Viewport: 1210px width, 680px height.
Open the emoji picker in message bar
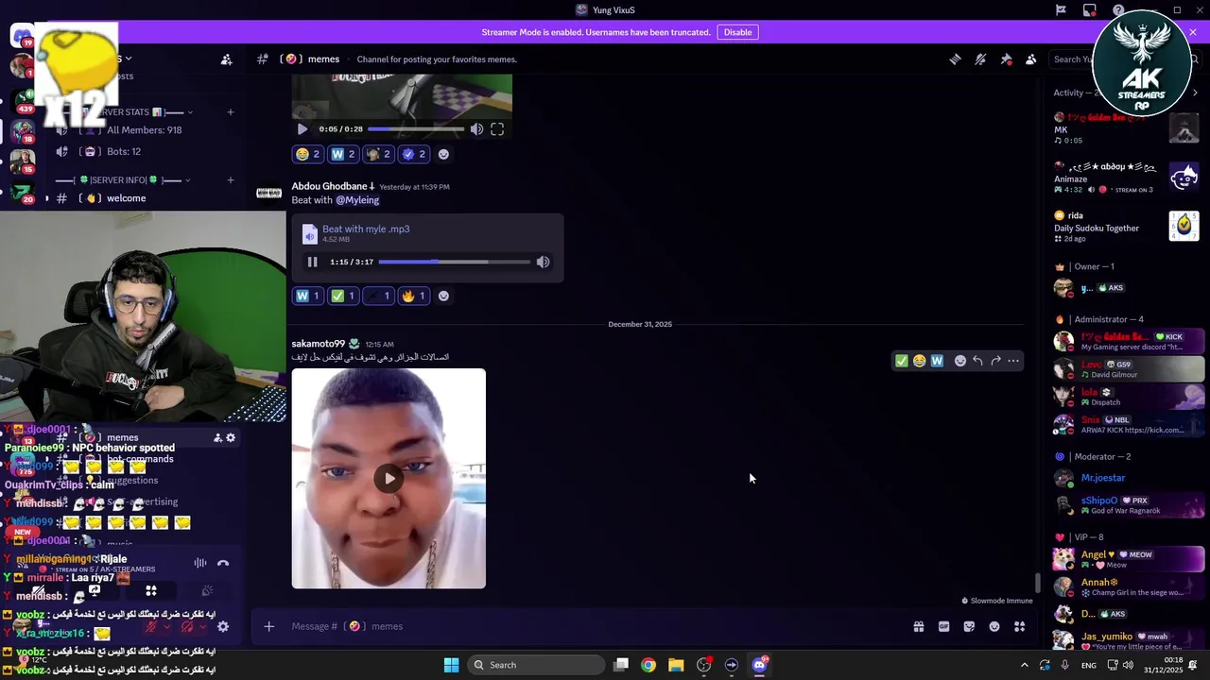point(994,626)
